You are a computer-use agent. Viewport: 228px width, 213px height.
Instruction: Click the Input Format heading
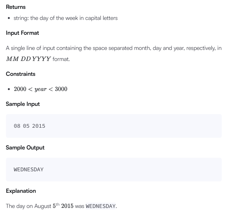point(22,33)
